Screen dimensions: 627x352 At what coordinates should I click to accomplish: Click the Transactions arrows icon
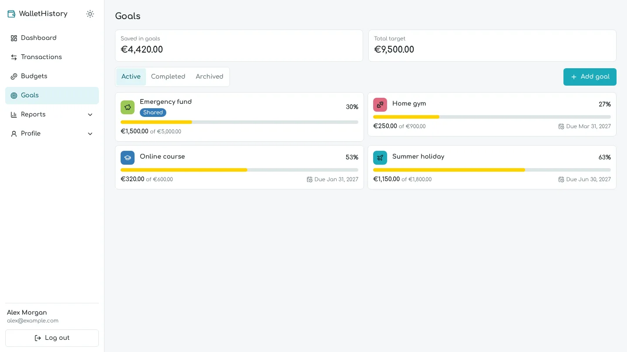(14, 57)
